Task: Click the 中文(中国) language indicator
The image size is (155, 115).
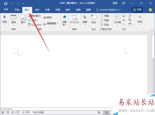Action: 38,113
